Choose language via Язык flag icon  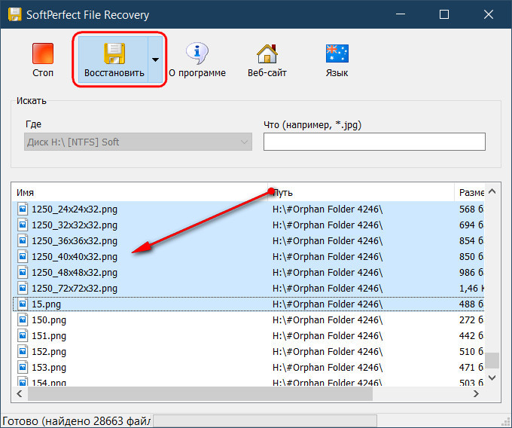click(x=337, y=53)
